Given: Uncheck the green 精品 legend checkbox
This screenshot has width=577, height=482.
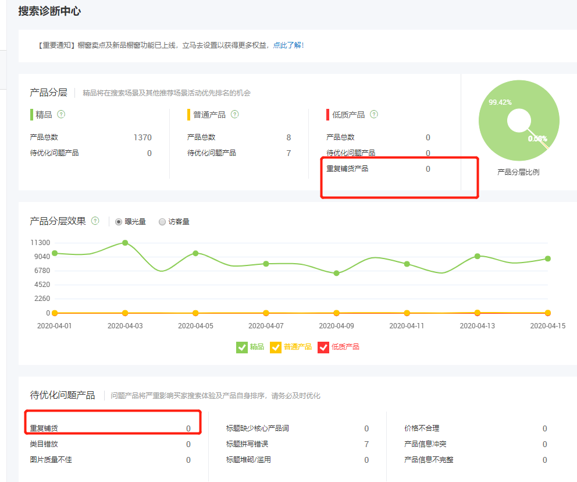Looking at the screenshot, I should tap(242, 347).
